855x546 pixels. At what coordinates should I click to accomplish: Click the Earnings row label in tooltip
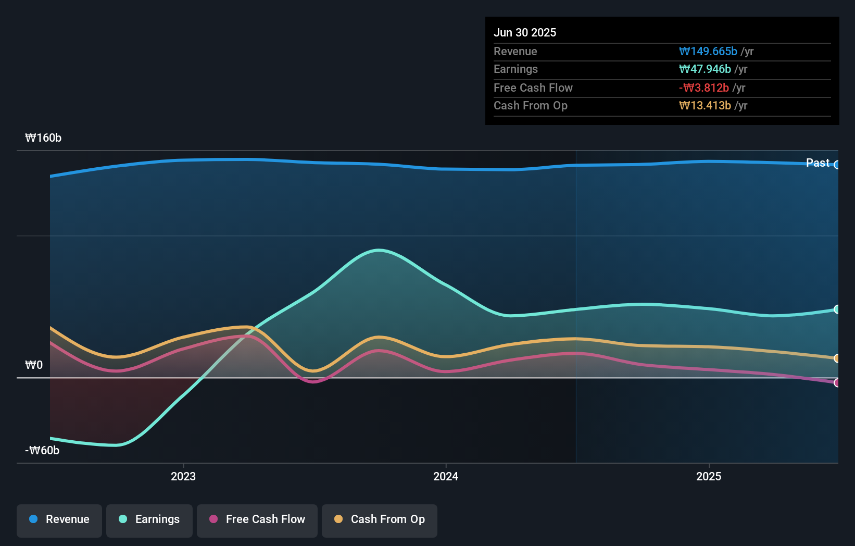coord(515,69)
